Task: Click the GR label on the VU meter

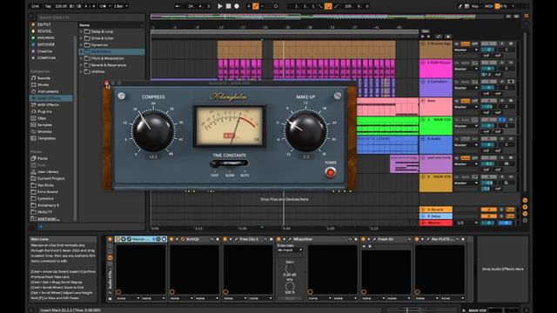Action: 257,140
